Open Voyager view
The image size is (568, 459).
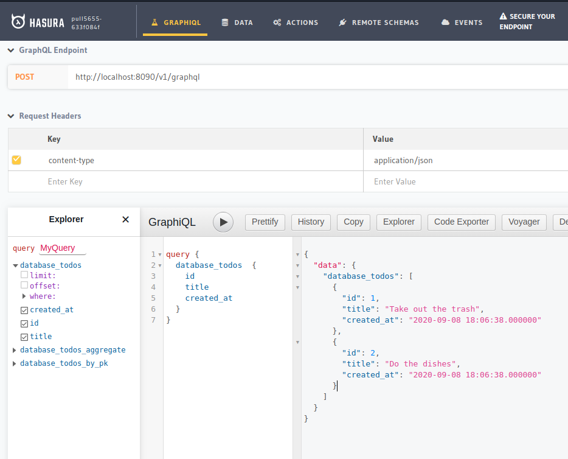[524, 222]
